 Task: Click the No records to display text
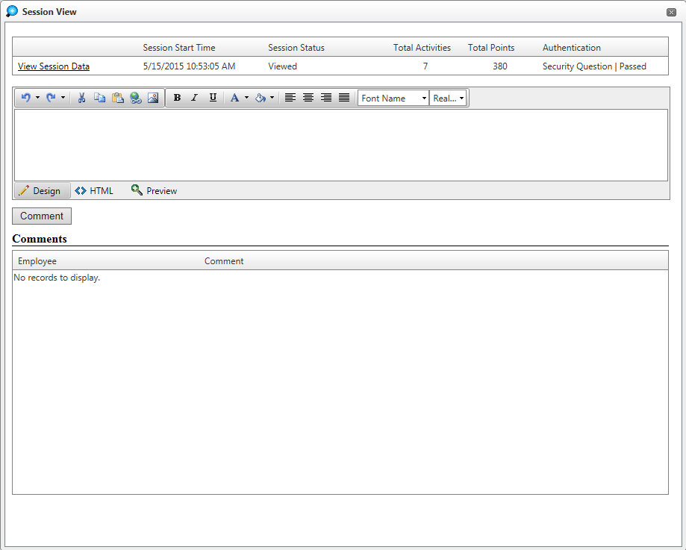pos(57,278)
